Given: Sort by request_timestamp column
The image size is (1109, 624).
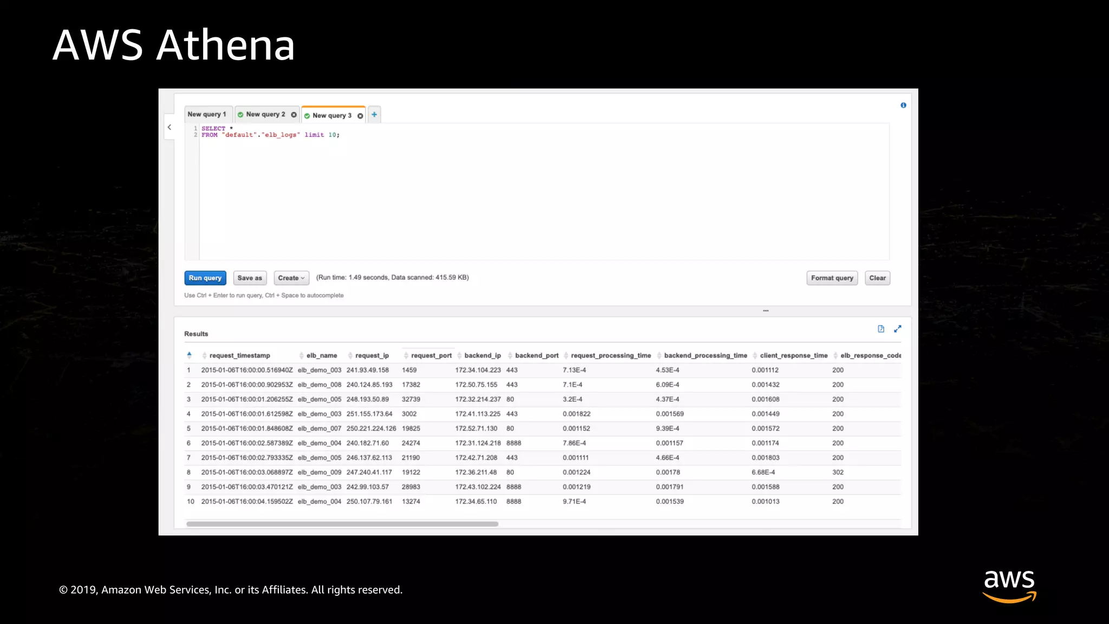Looking at the screenshot, I should tap(236, 356).
